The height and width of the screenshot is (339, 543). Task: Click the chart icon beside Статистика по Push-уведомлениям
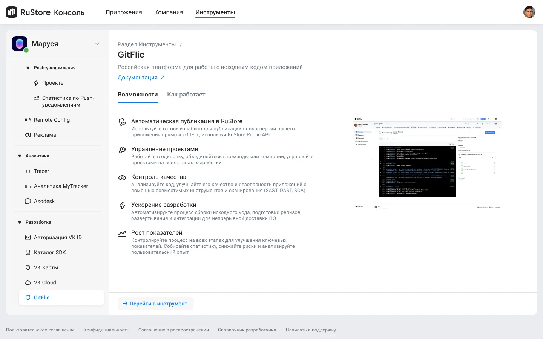pos(36,98)
